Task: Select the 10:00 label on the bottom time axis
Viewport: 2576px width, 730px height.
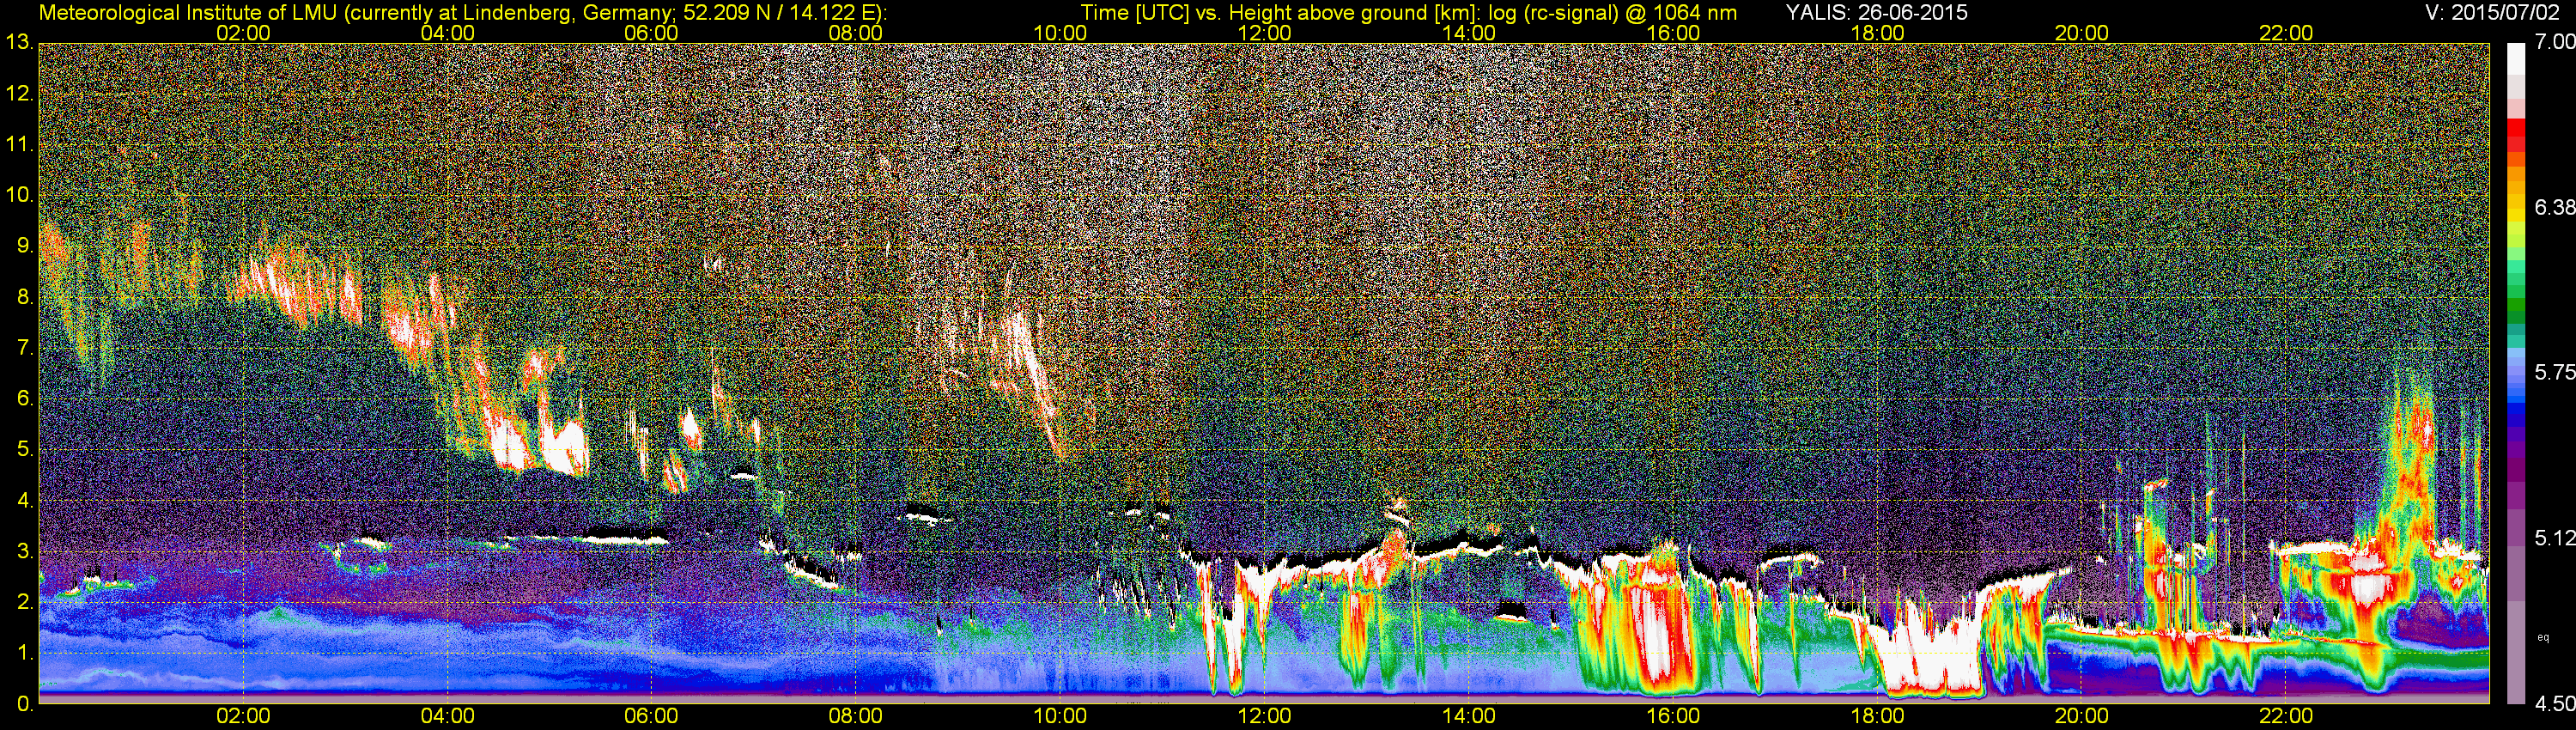Action: tap(1060, 716)
